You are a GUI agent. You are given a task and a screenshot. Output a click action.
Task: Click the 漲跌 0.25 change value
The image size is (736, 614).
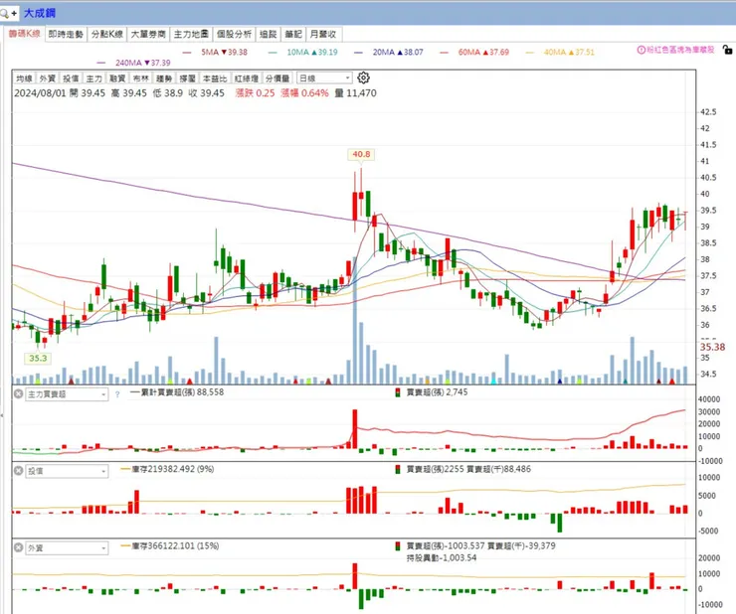[255, 92]
